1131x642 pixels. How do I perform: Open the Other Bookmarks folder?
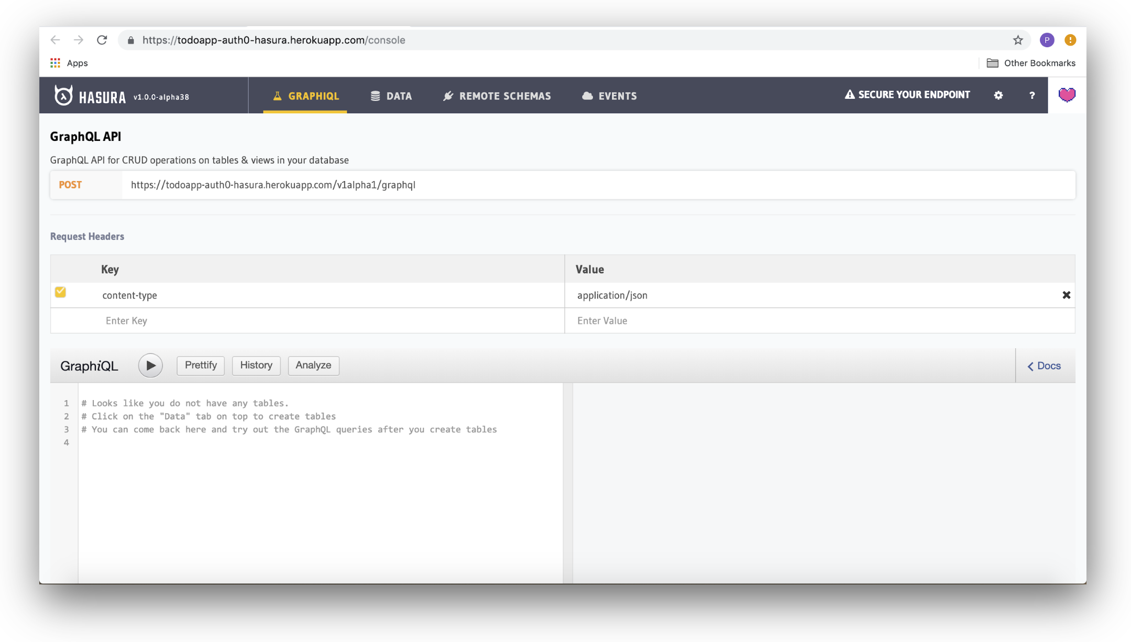(x=1031, y=63)
